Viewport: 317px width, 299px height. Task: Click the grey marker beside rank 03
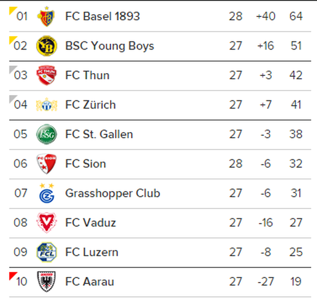(x=12, y=69)
